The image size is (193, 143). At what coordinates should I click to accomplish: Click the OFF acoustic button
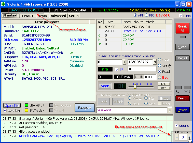[x=164, y=88]
